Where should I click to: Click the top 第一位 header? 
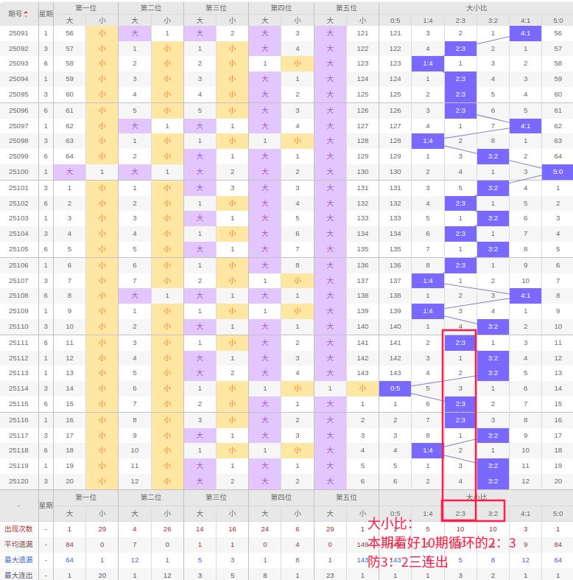point(85,8)
